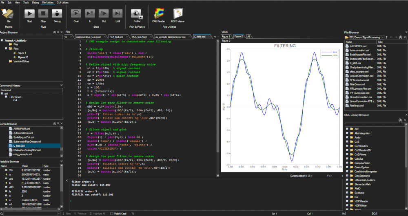Click the Step Until icon
The height and width of the screenshot is (216, 408).
tap(118, 14)
